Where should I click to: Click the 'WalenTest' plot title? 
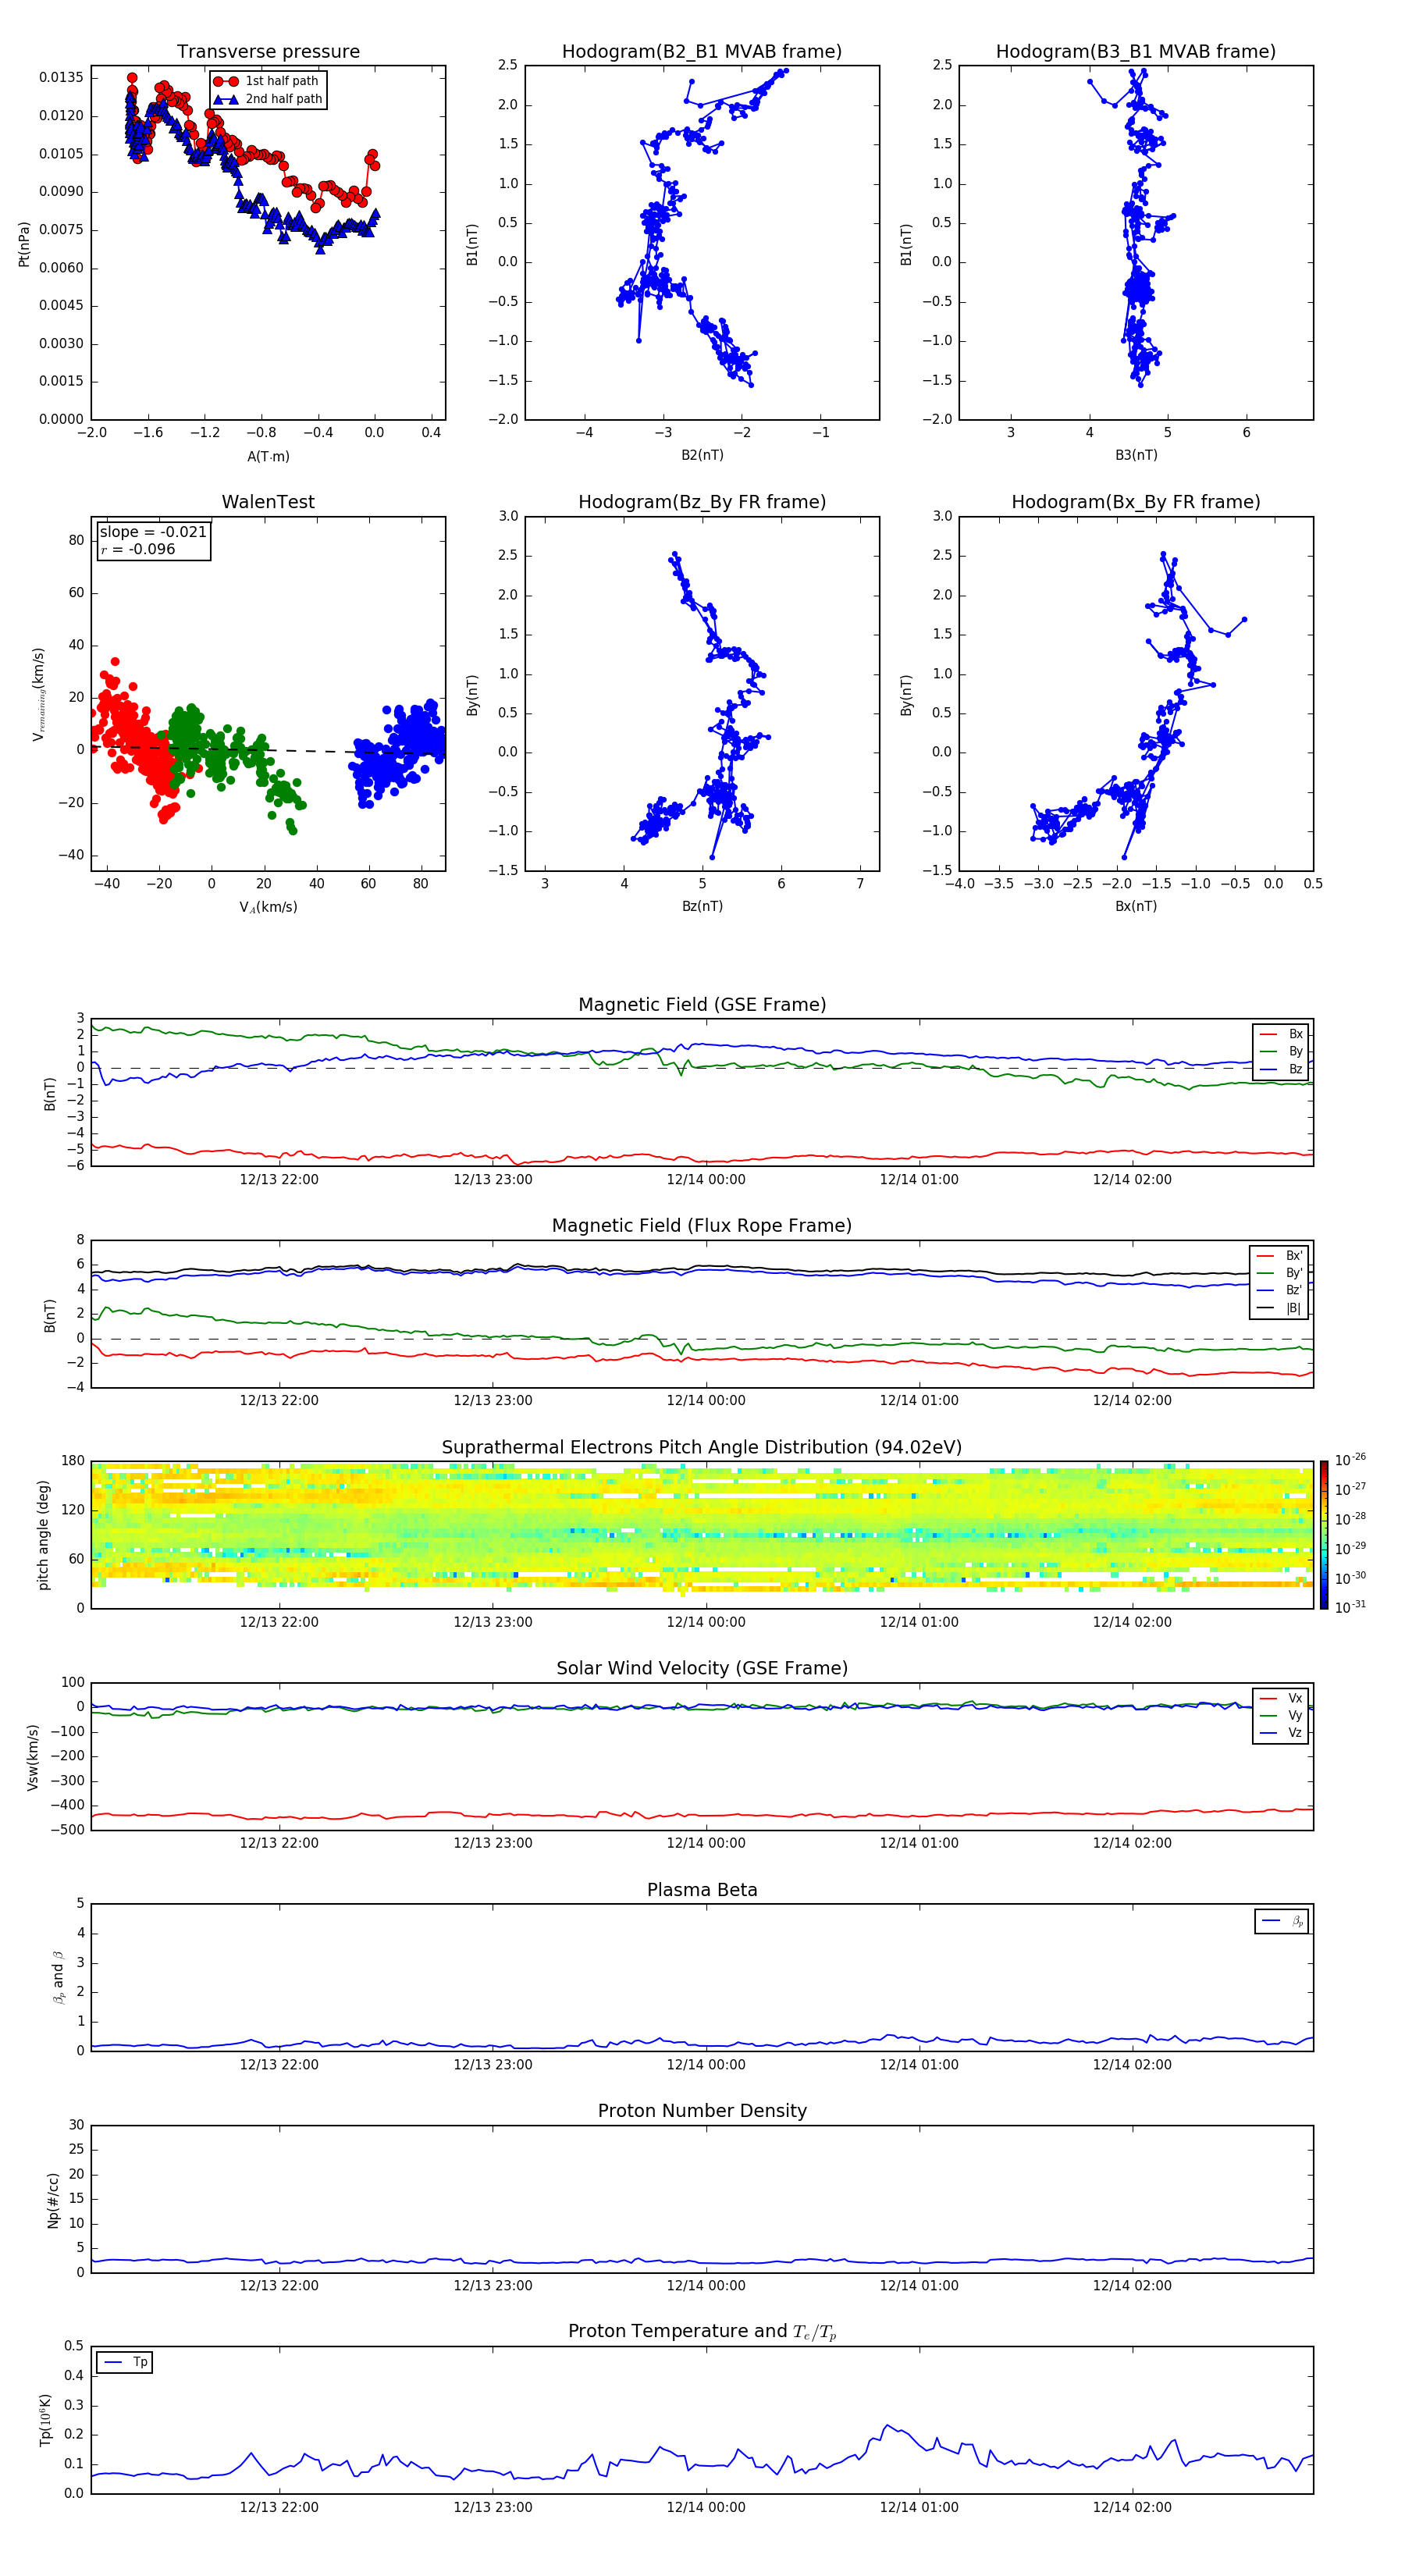268,502
